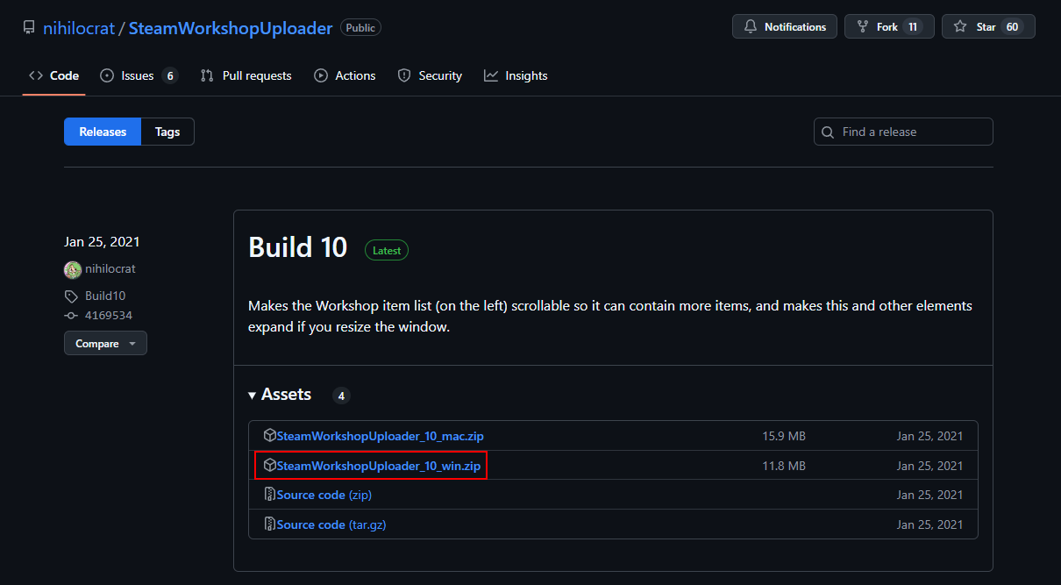The height and width of the screenshot is (585, 1061).
Task: Switch to the Tags view
Action: tap(167, 132)
